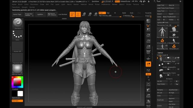Screen dimensions: 193x108
Task: Click the lock icon in the title bar
Action: [x=149, y=1]
